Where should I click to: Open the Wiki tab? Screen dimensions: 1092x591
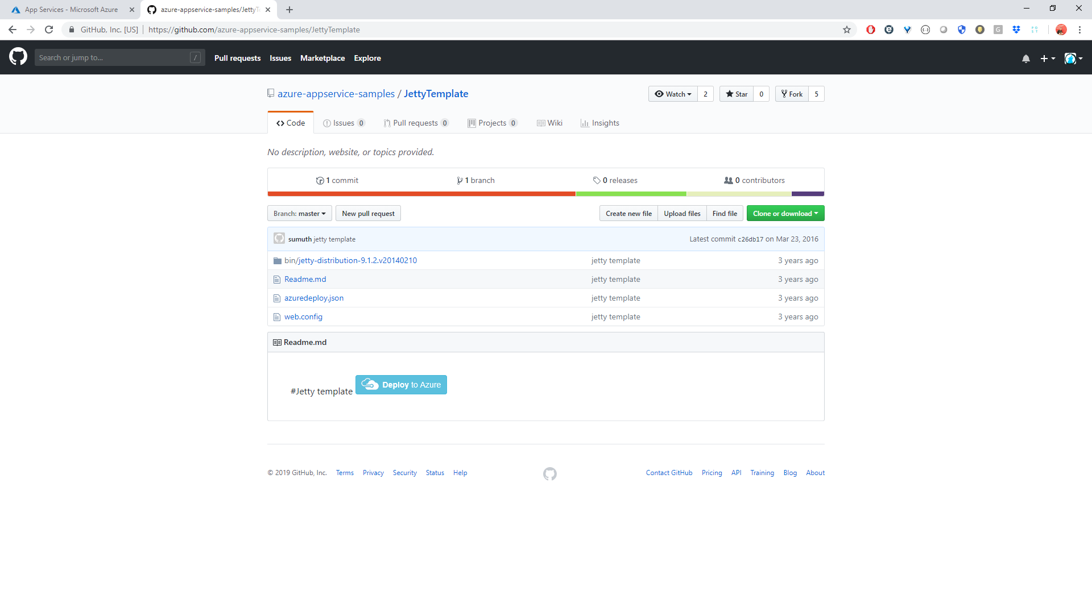pos(549,123)
